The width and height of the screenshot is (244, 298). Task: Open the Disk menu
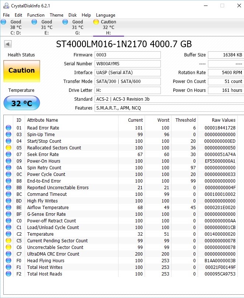pyautogui.click(x=73, y=15)
